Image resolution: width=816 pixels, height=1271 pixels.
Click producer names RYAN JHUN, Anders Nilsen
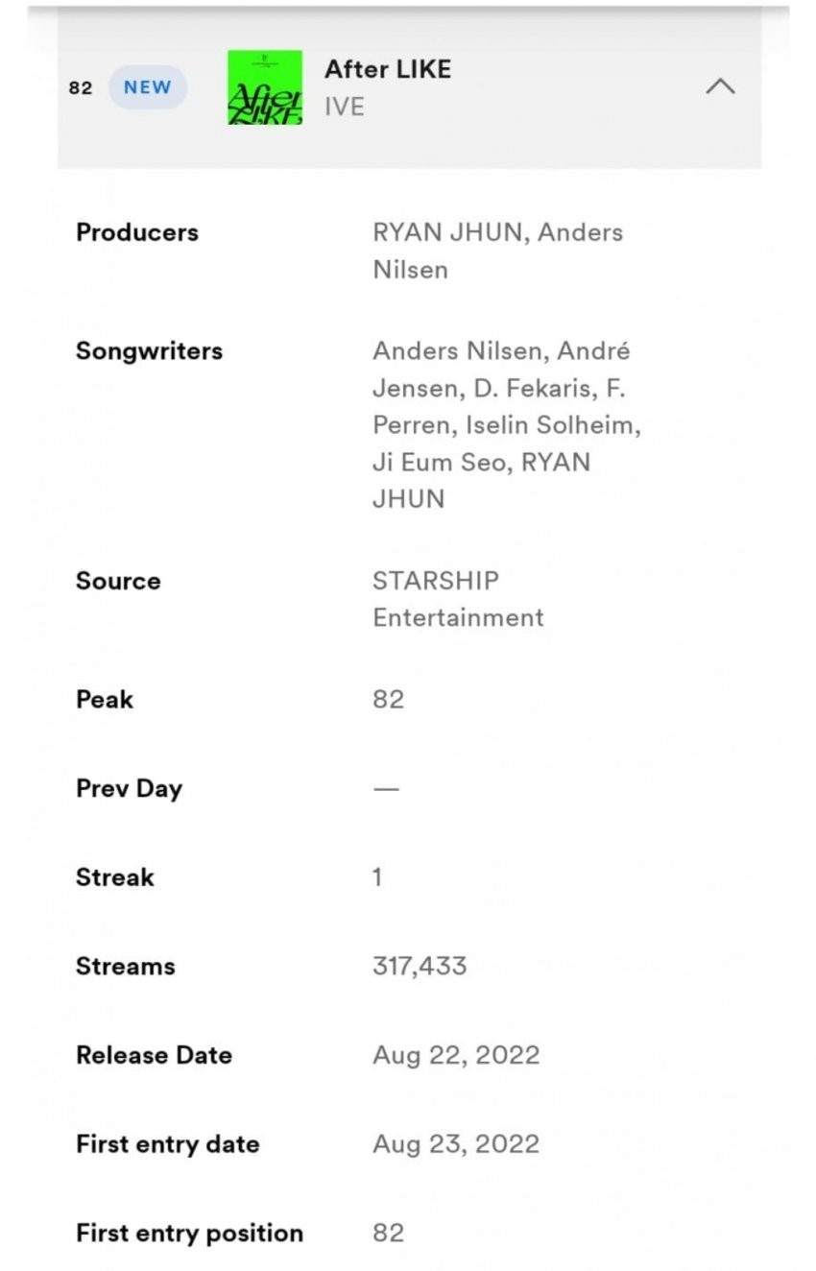coord(497,251)
